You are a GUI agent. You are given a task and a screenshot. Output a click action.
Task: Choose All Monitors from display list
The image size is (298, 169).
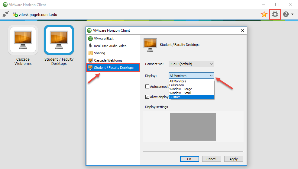point(191,81)
